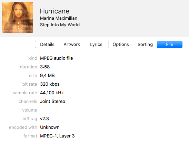Click the channels field label
This screenshot has height=143, width=189.
click(28, 101)
